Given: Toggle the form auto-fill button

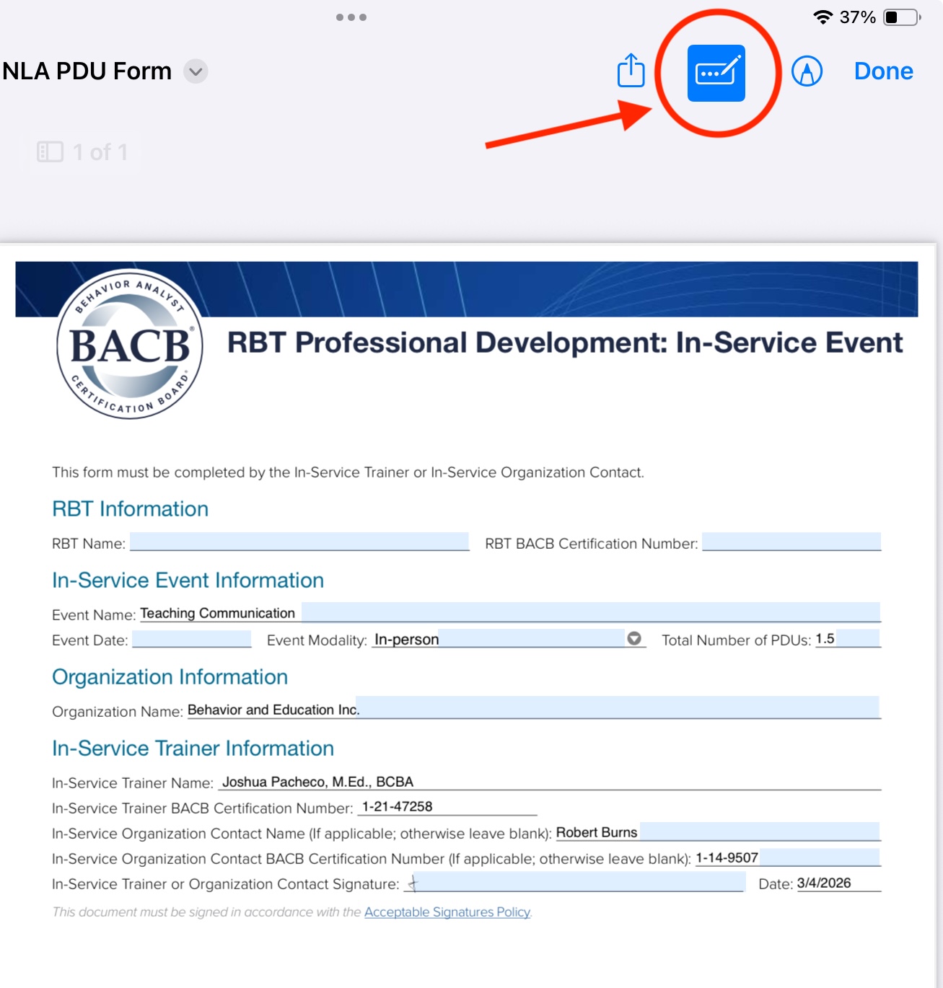Looking at the screenshot, I should (x=716, y=74).
